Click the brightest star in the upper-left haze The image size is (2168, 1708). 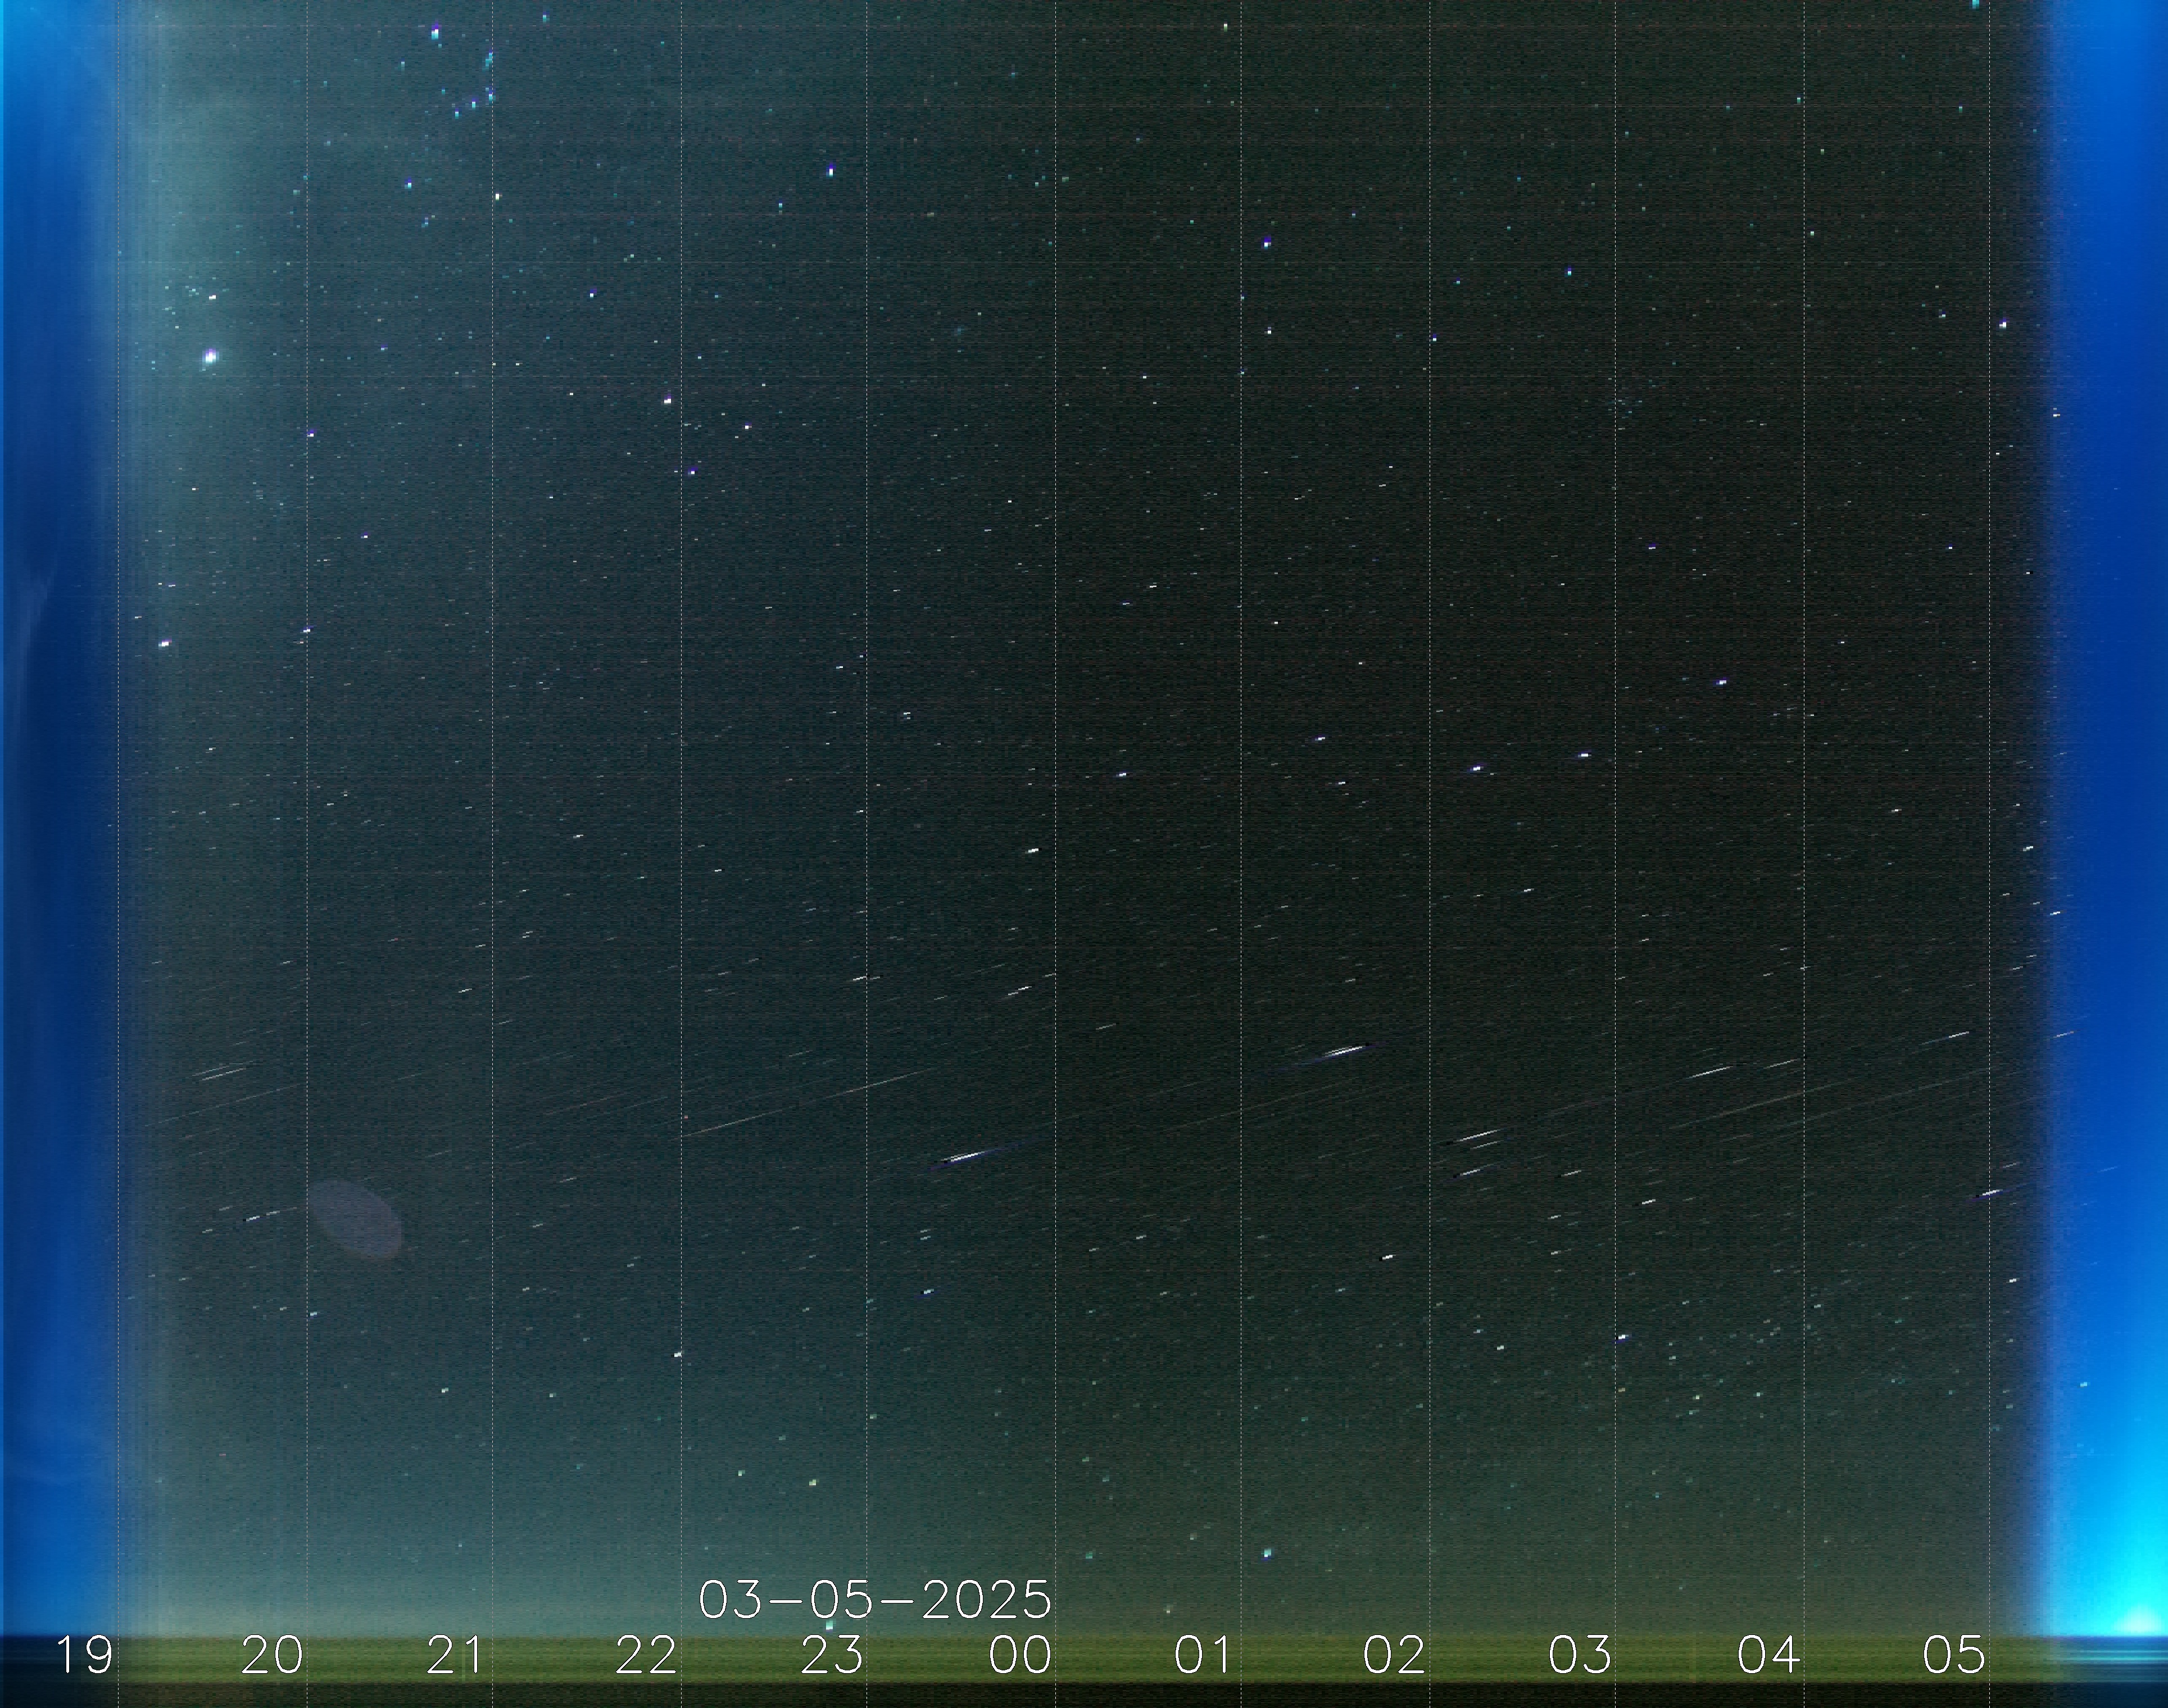pyautogui.click(x=210, y=356)
